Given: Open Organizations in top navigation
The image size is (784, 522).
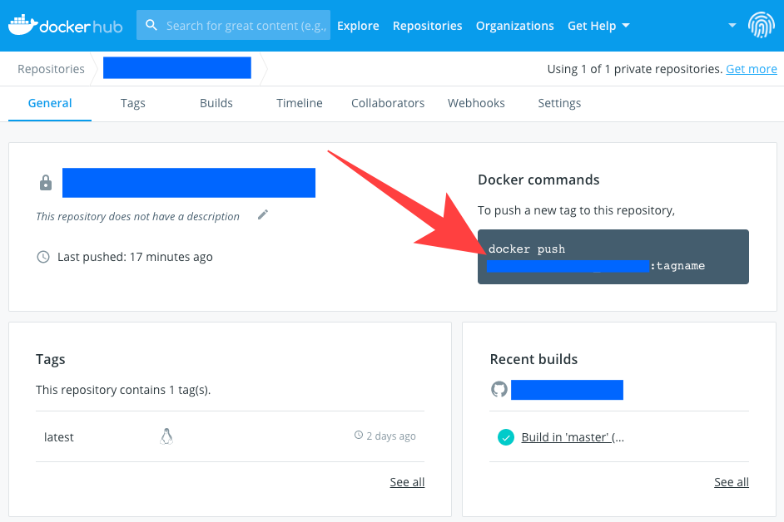Looking at the screenshot, I should coord(515,26).
